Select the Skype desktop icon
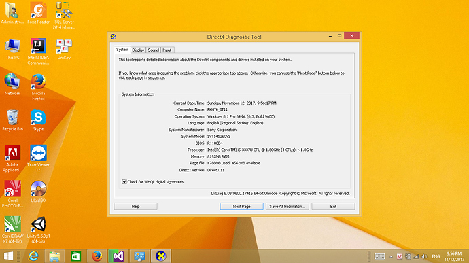This screenshot has height=263, width=469. click(38, 120)
